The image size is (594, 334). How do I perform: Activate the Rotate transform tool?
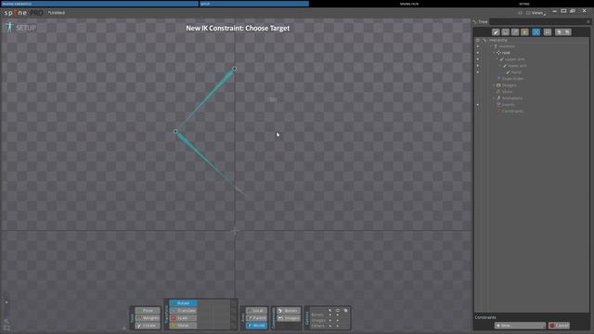click(184, 303)
